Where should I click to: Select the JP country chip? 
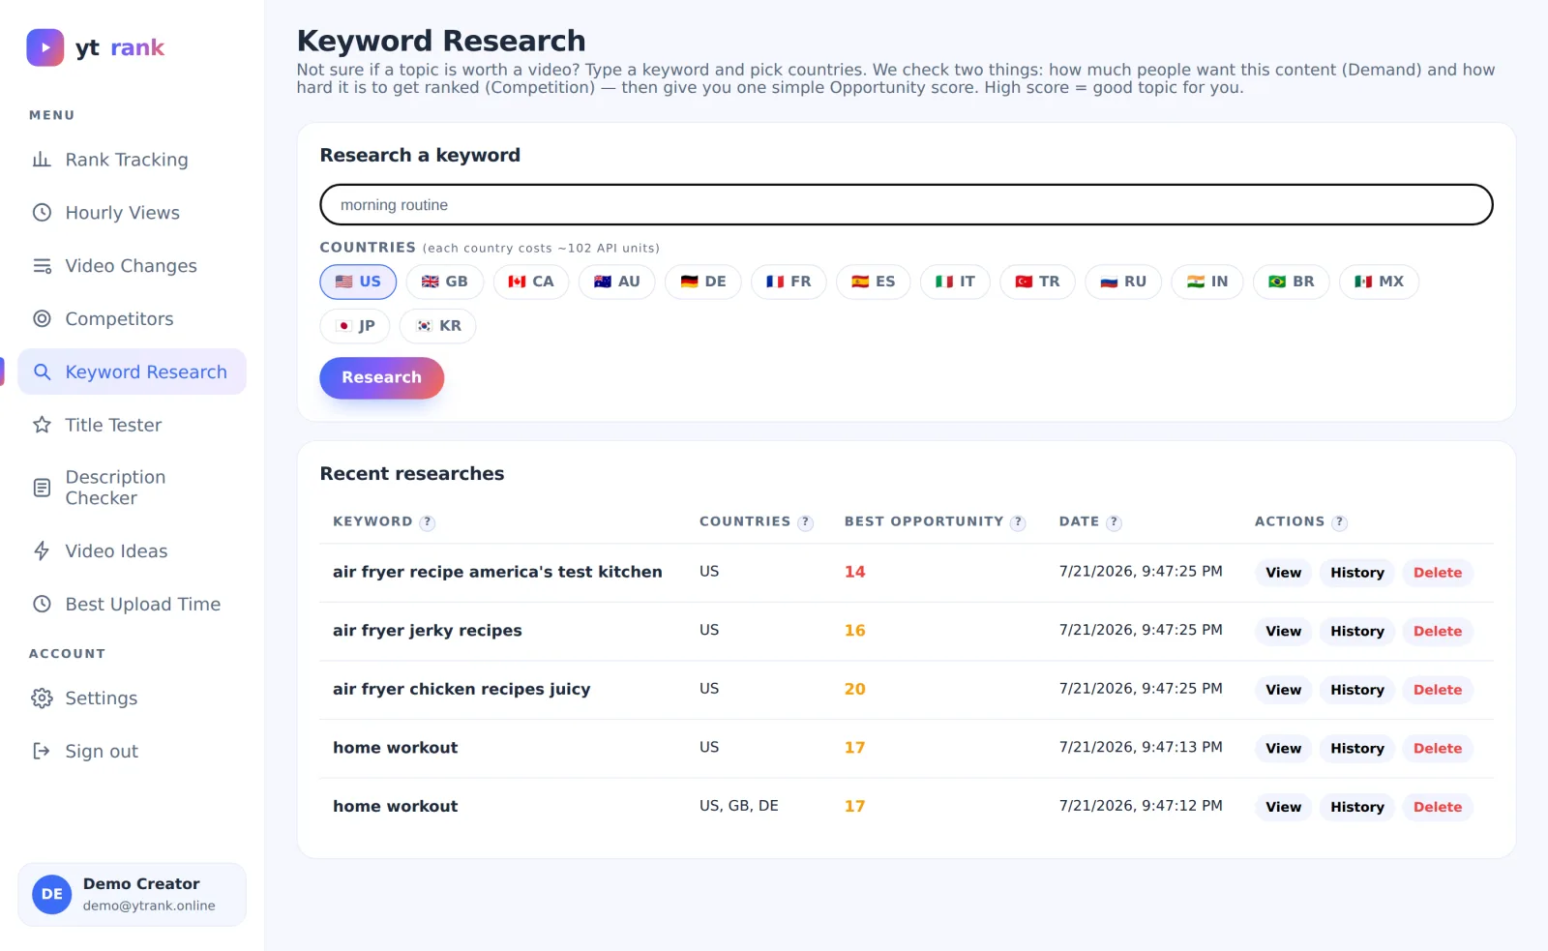point(355,326)
